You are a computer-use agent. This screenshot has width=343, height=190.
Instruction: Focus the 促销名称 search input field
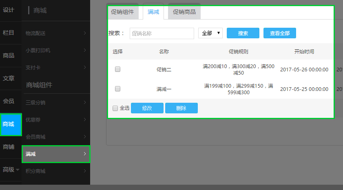tap(162, 33)
